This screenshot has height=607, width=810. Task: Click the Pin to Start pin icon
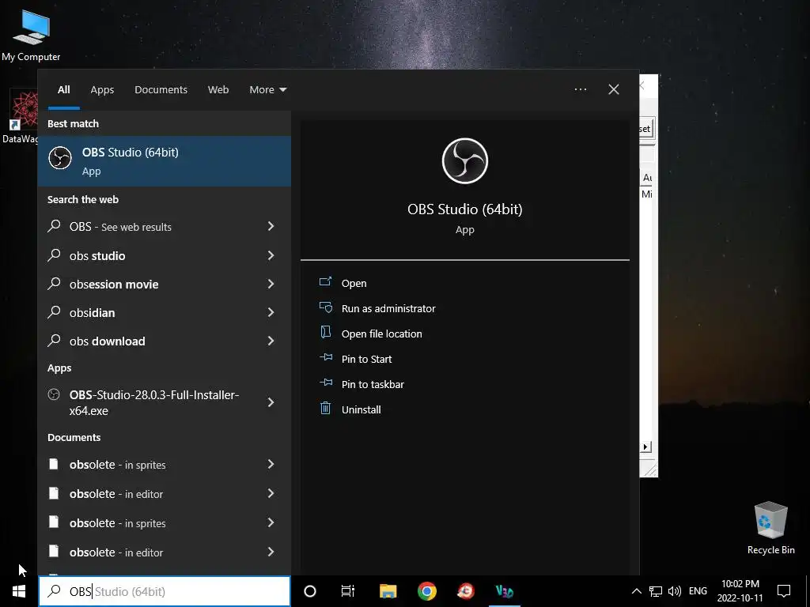[x=325, y=358]
